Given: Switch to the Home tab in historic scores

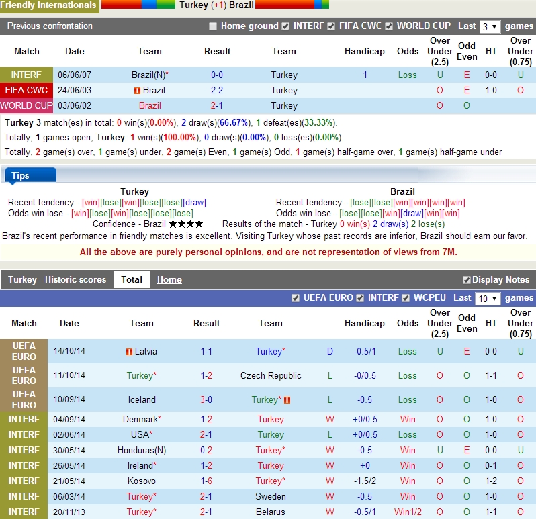Looking at the screenshot, I should coord(169,279).
